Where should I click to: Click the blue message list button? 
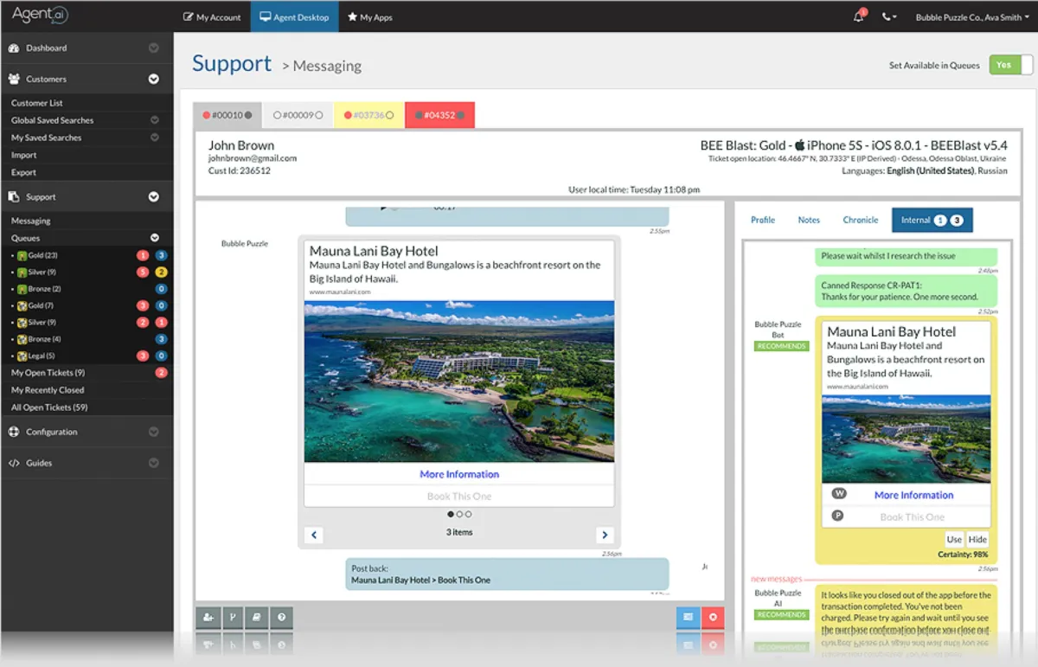688,617
